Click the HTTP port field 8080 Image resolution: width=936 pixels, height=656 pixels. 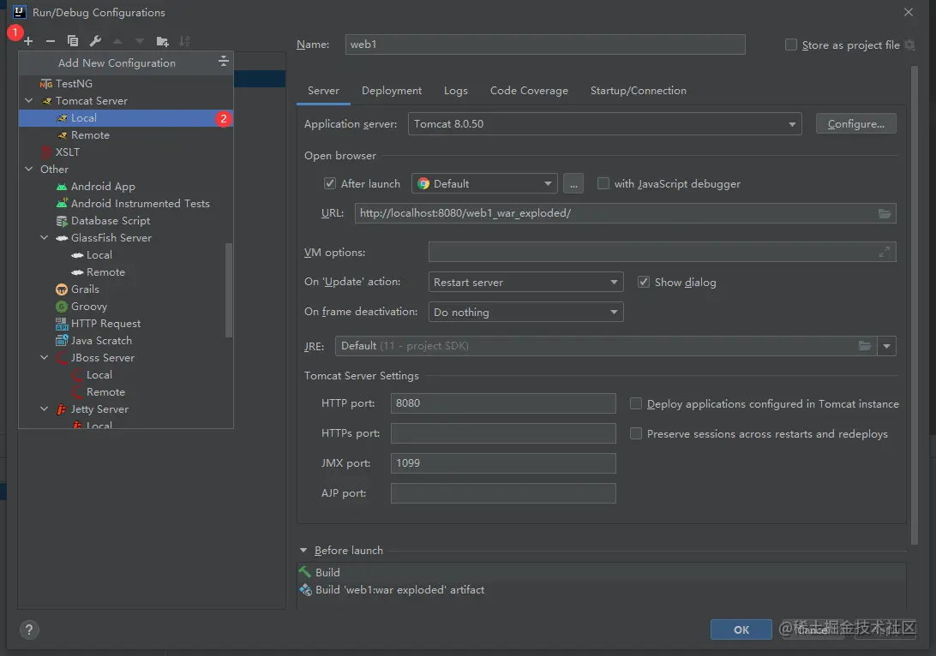pos(503,403)
